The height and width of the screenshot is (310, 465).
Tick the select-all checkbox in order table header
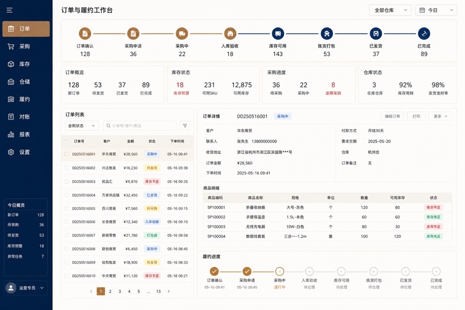click(x=67, y=141)
